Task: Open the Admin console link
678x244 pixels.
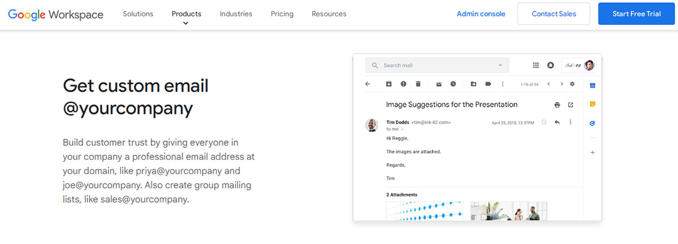Action: (x=481, y=14)
